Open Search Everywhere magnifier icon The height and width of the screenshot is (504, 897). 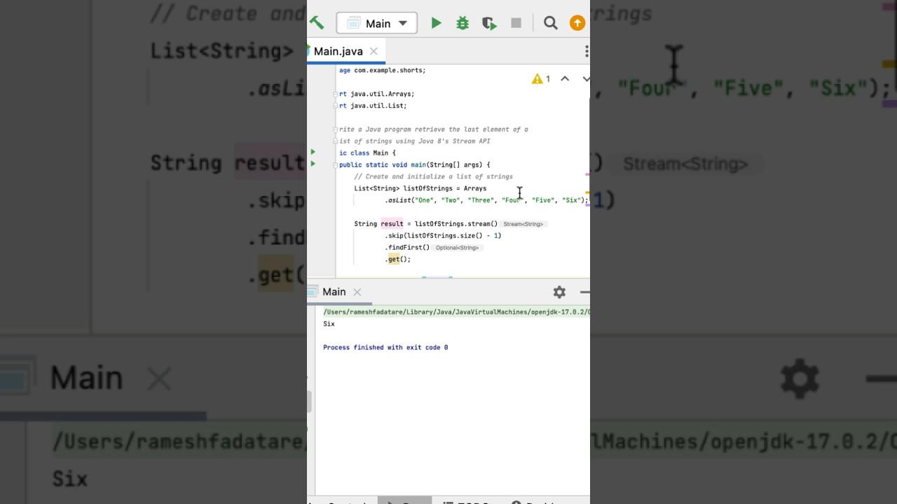551,23
